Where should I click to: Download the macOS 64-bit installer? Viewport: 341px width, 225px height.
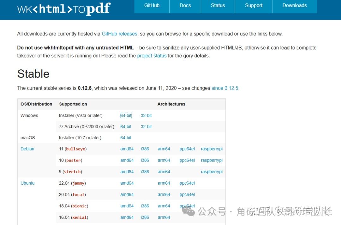point(126,138)
